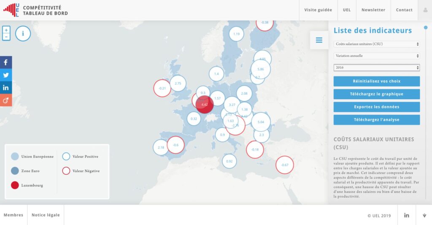Zoom out the map with minus
432x225 pixels.
click(x=6, y=37)
